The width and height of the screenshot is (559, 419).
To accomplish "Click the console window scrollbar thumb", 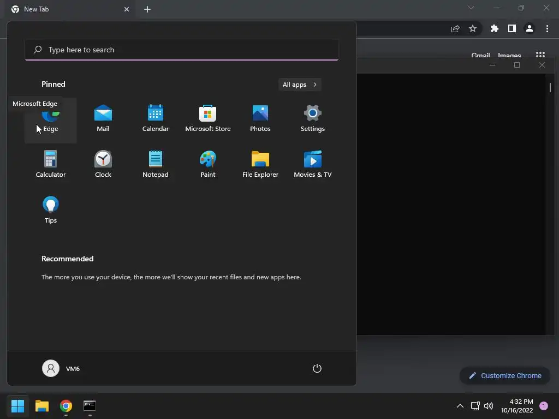I will 550,87.
